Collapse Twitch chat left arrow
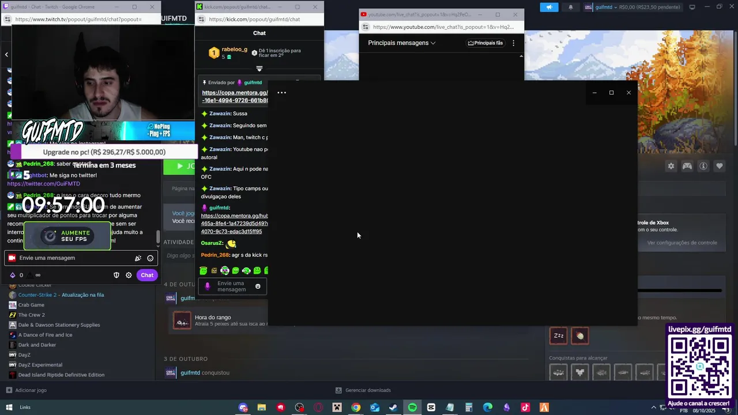This screenshot has height=415, width=738. tap(6, 55)
